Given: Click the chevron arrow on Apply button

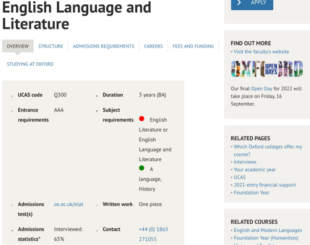Looking at the screenshot, I should pyautogui.click(x=239, y=3).
